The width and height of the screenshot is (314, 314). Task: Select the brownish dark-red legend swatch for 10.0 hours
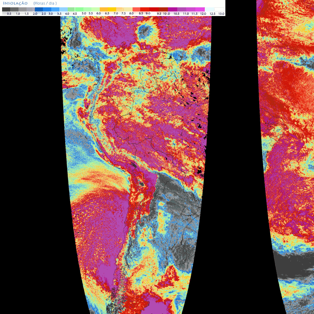coord(163,9)
